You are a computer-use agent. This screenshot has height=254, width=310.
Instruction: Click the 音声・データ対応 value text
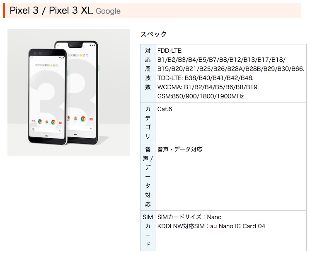click(180, 149)
